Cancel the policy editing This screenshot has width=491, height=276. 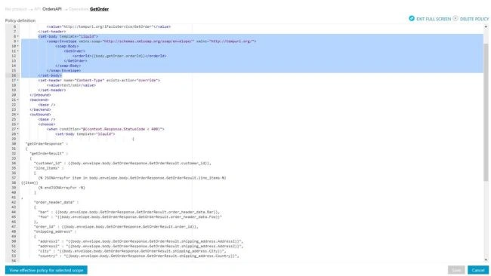(478, 270)
